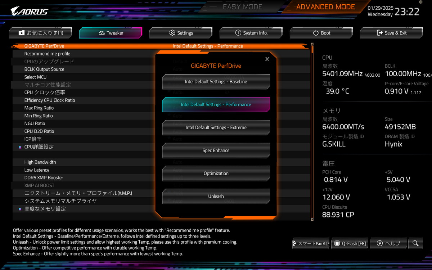Image resolution: width=432 pixels, height=270 pixels.
Task: Open the Save & Exit tab
Action: [x=391, y=33]
